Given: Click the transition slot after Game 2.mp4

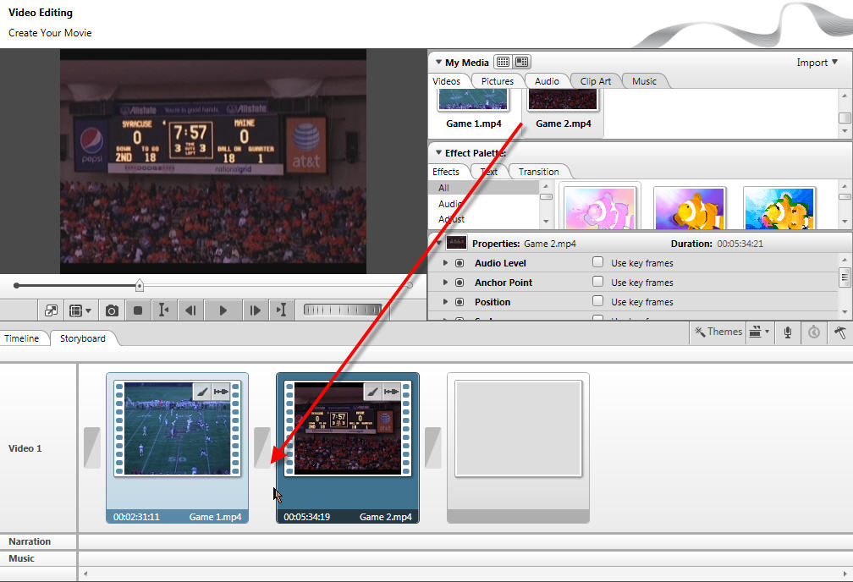Looking at the screenshot, I should click(x=432, y=447).
